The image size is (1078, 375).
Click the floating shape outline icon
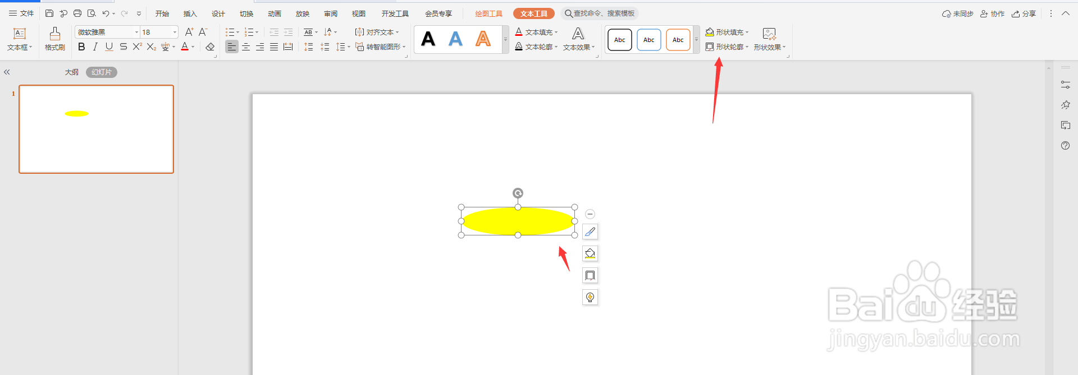click(590, 275)
